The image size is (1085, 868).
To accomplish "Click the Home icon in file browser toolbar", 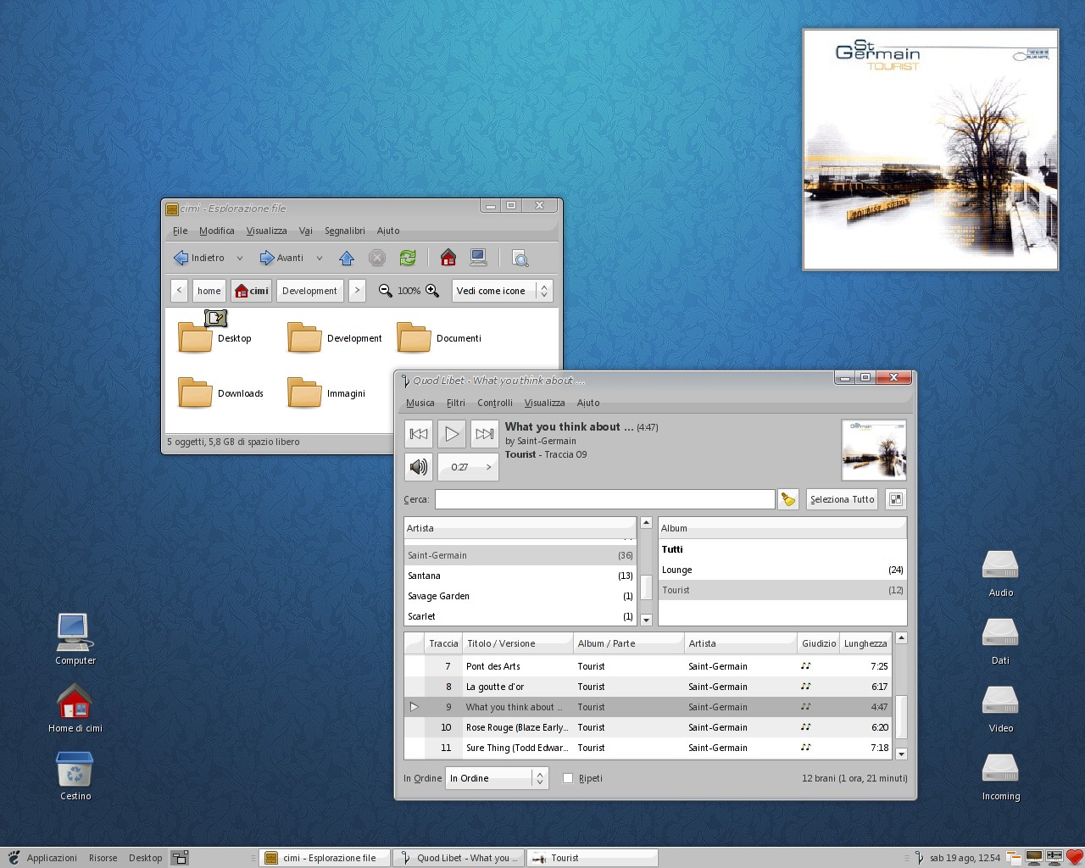I will [448, 258].
